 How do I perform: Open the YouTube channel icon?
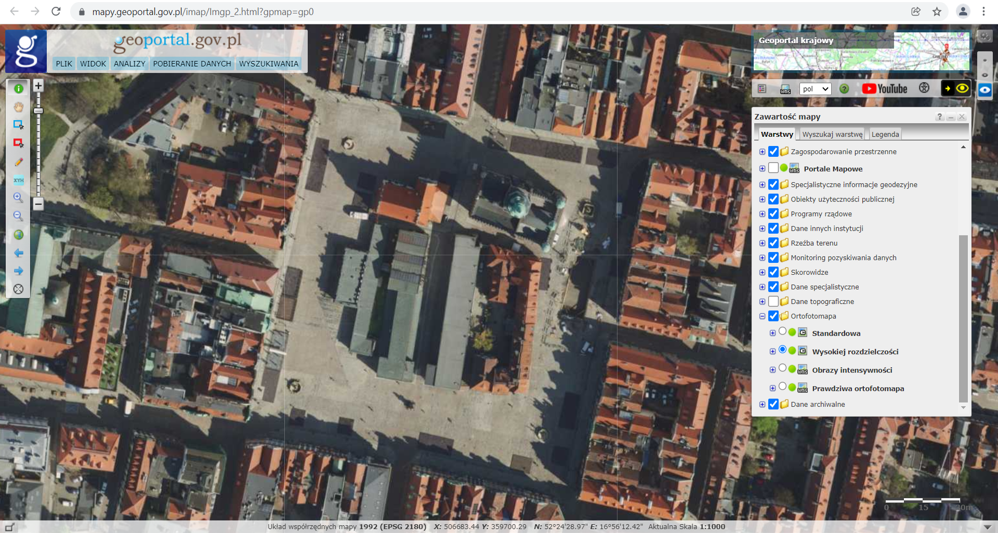pos(884,89)
